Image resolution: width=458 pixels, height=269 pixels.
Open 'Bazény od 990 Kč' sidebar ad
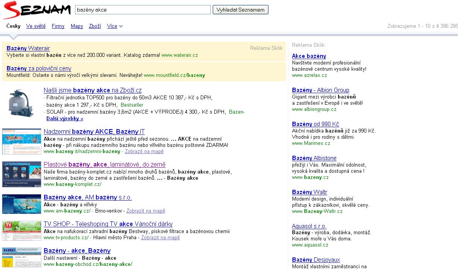[x=316, y=124]
